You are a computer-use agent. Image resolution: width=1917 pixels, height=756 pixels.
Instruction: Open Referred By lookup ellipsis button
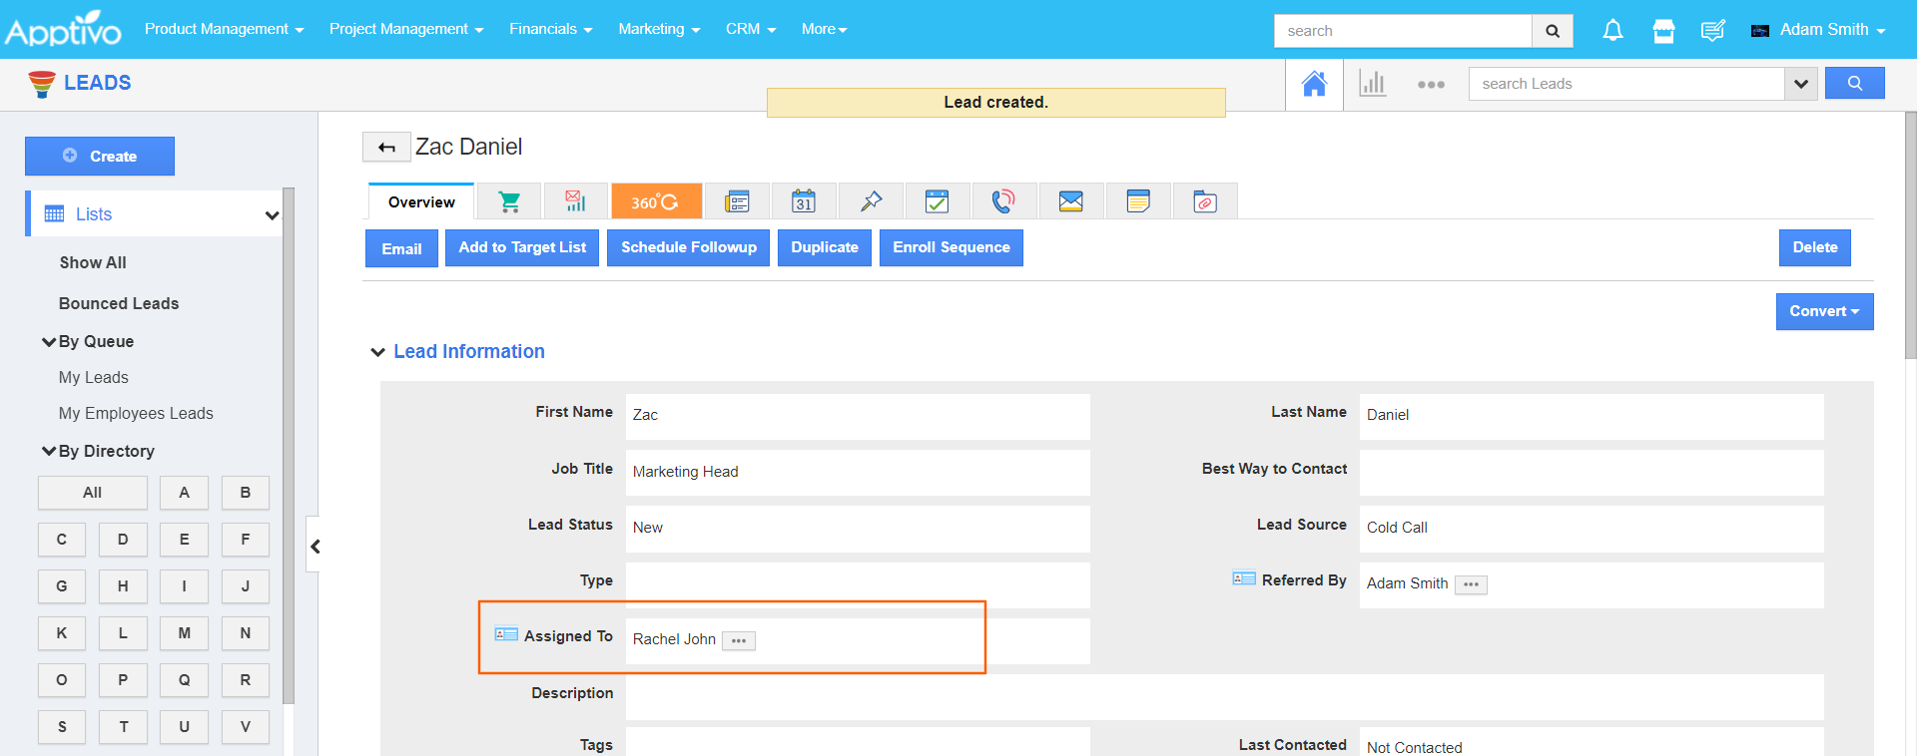1471,584
